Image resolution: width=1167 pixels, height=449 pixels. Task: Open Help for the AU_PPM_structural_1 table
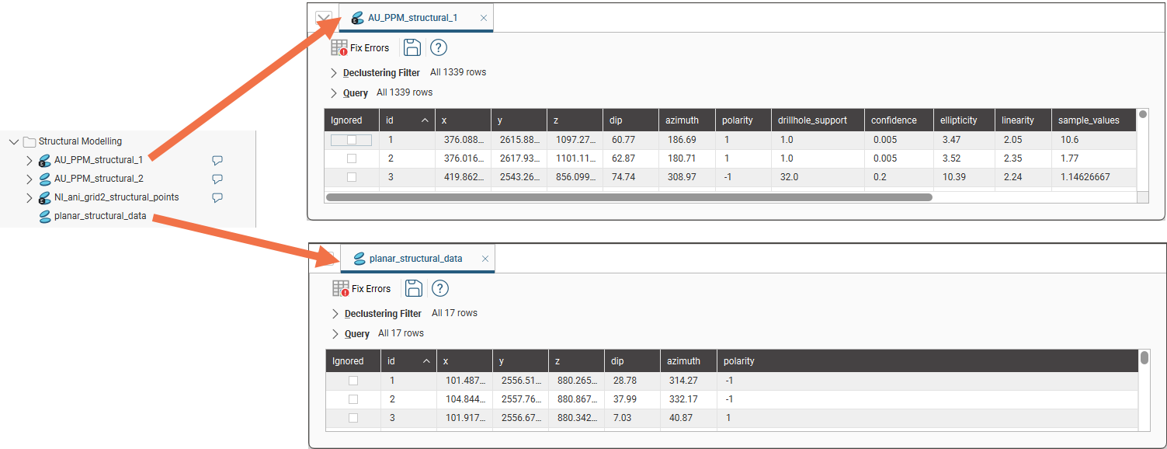(x=438, y=47)
